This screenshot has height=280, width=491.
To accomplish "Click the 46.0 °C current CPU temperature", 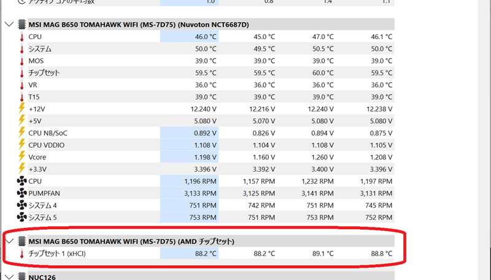I will point(206,37).
